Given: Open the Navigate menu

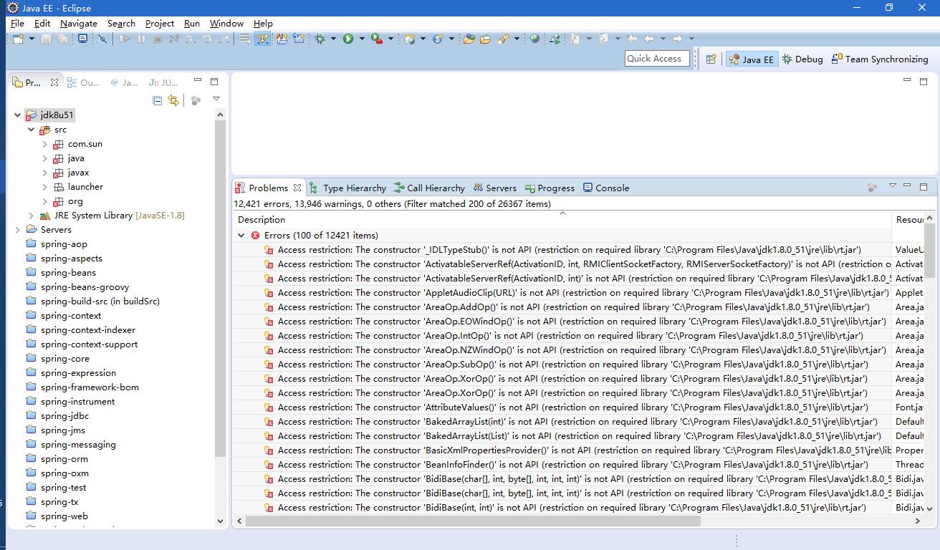Looking at the screenshot, I should coord(78,23).
